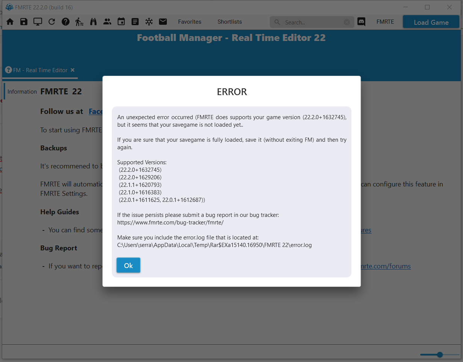Click the 22.0.1+1611625 version line
Viewport: 463px width, 362px height.
click(x=162, y=200)
